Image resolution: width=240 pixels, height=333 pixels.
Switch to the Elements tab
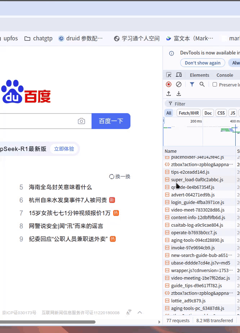pos(199,75)
